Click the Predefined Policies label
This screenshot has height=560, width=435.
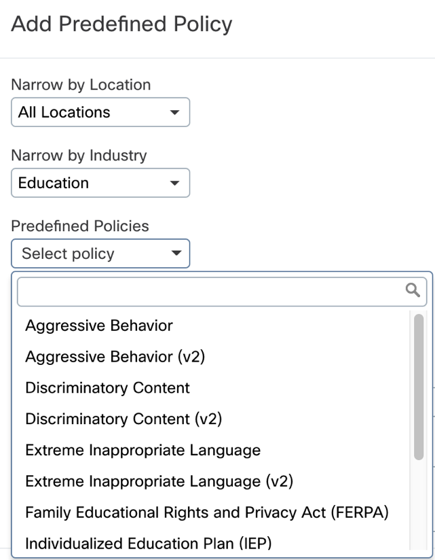click(80, 226)
